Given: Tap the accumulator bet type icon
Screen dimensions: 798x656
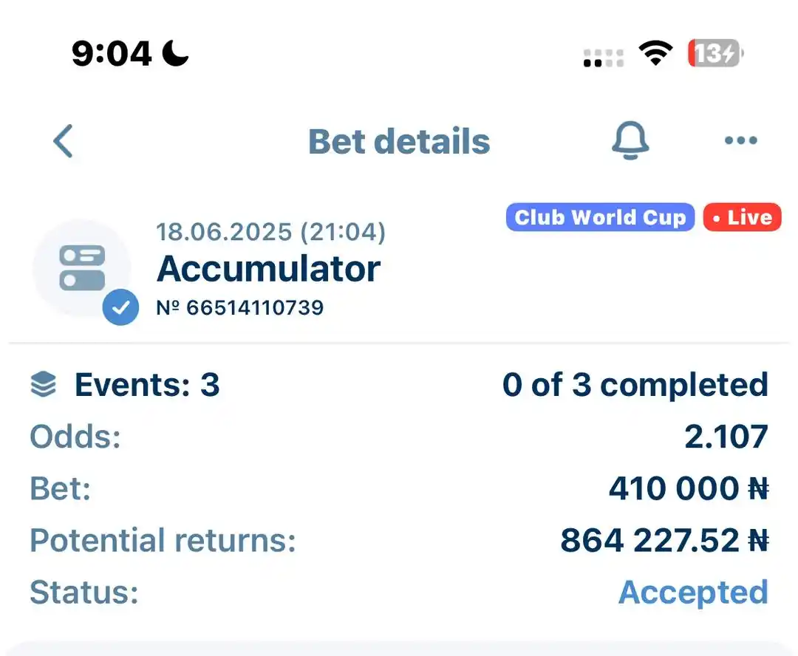Looking at the screenshot, I should pyautogui.click(x=82, y=268).
